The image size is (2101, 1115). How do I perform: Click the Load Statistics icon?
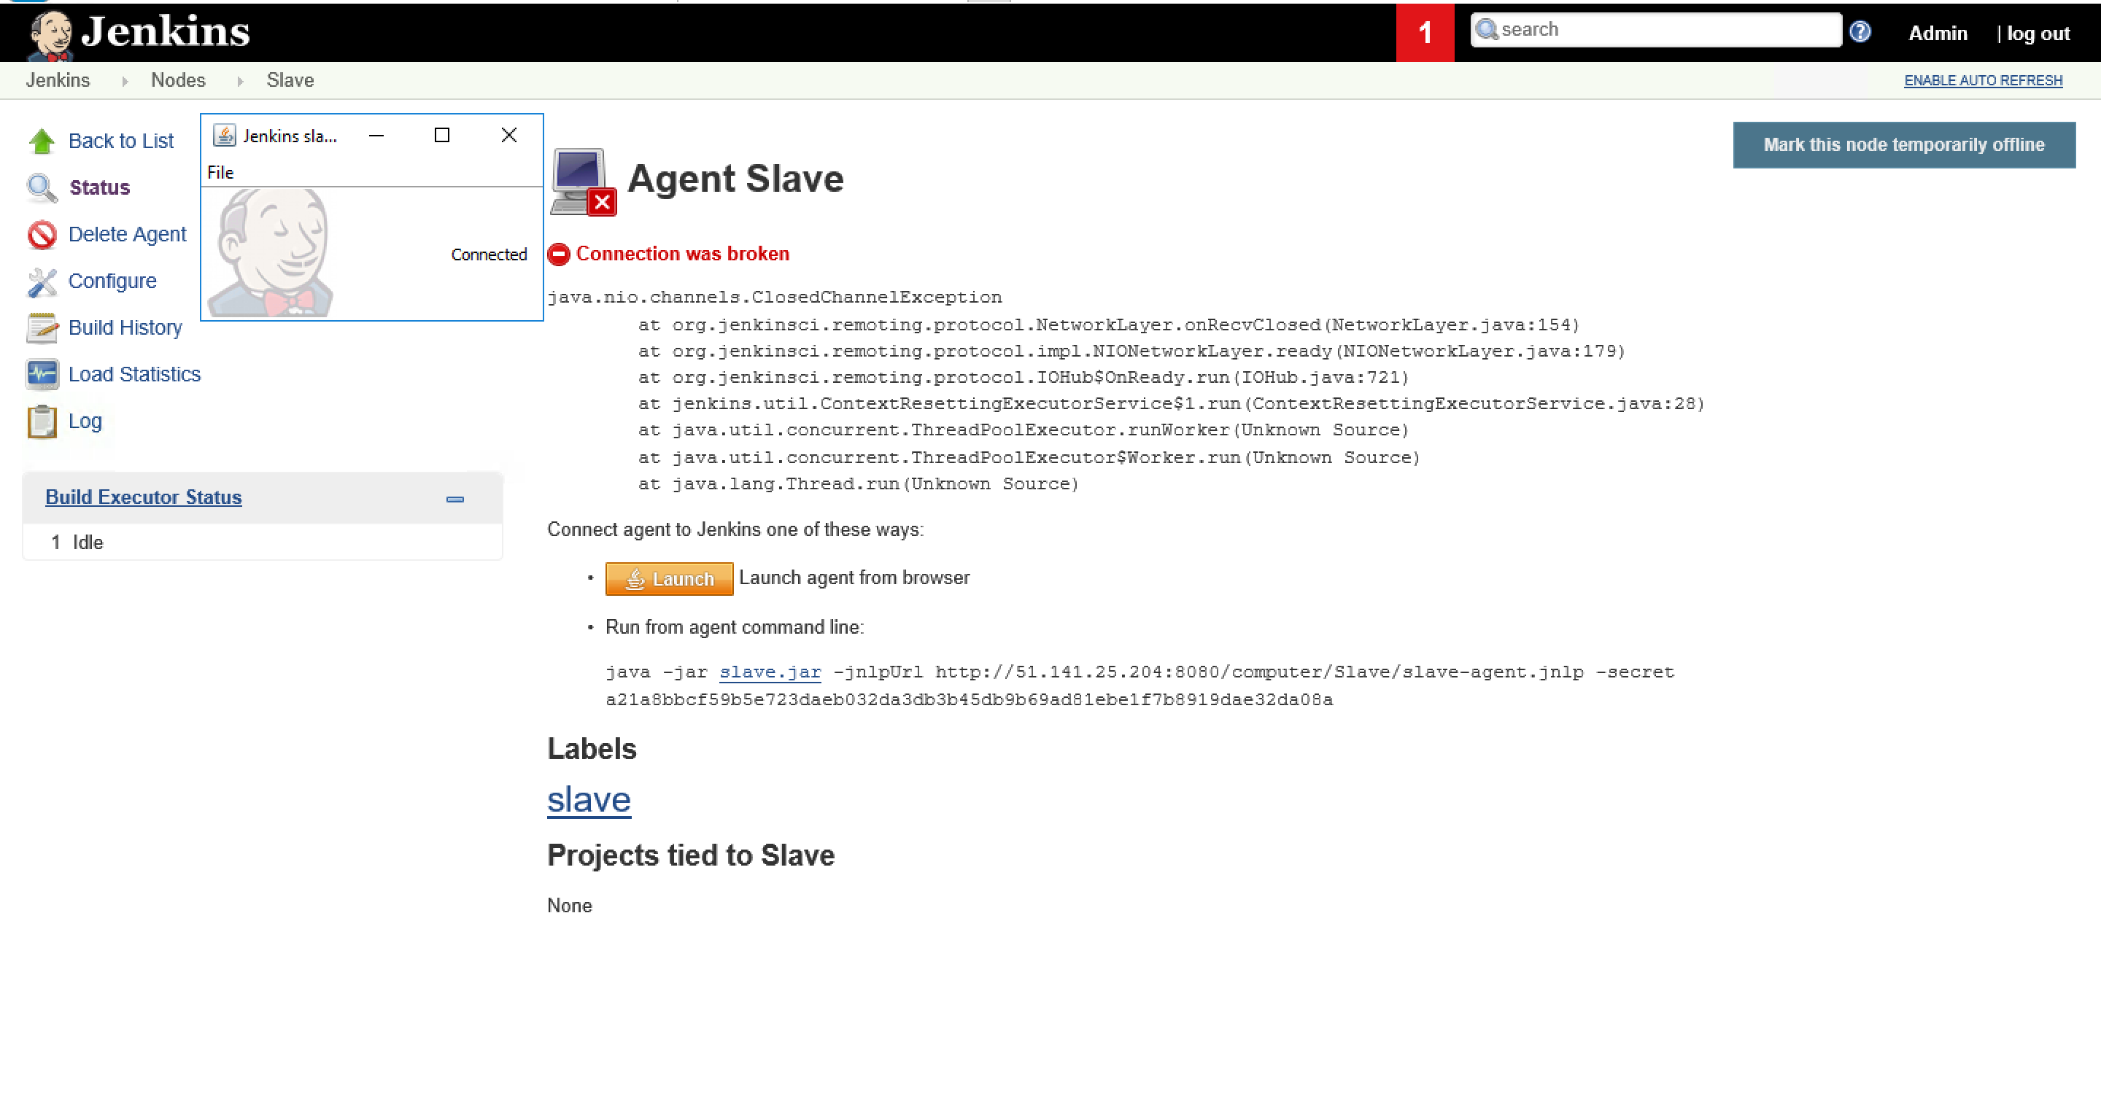coord(42,373)
